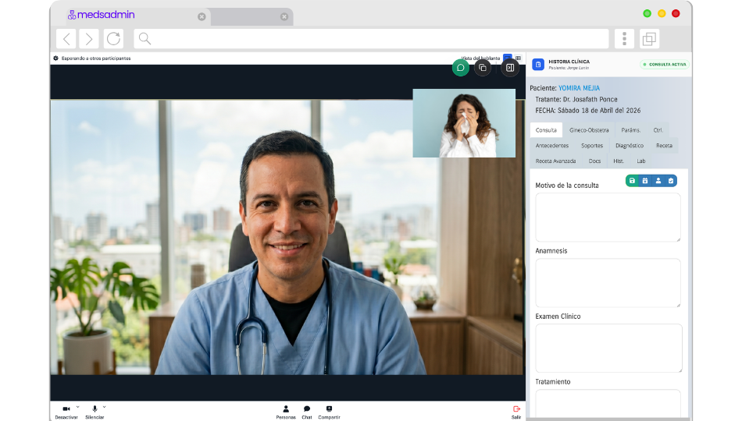Click the patient name YOMIRA MEJIA link
Image resolution: width=742 pixels, height=421 pixels.
[579, 88]
